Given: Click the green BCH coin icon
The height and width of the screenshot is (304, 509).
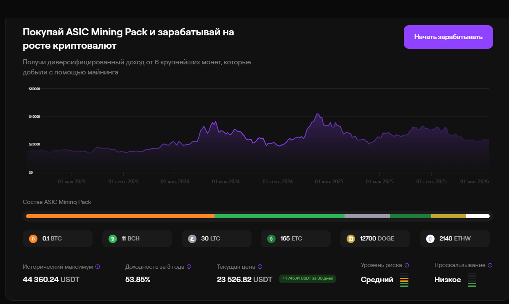Looking at the screenshot, I should click(113, 239).
